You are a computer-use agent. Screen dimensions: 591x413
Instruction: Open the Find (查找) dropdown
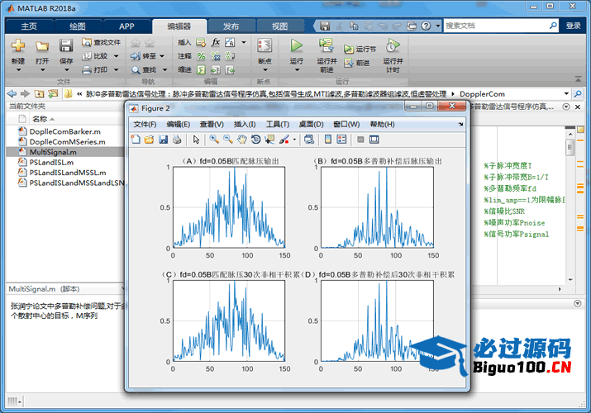(x=164, y=69)
